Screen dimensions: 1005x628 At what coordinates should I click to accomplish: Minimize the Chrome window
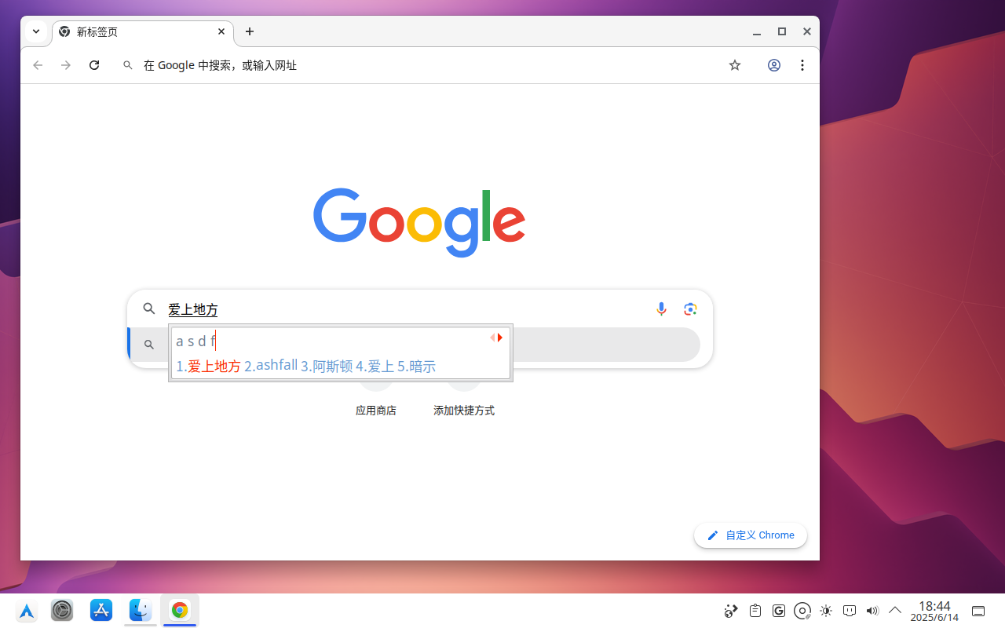(757, 32)
